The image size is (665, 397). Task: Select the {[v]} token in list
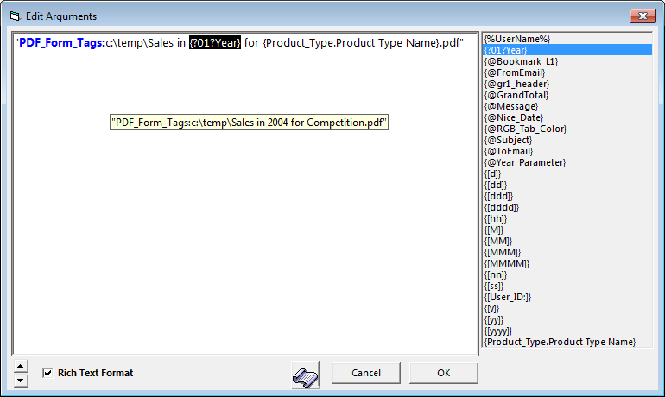coord(567,308)
